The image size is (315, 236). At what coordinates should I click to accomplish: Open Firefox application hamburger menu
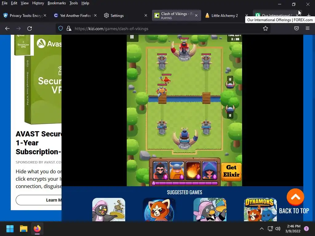pos(308,28)
